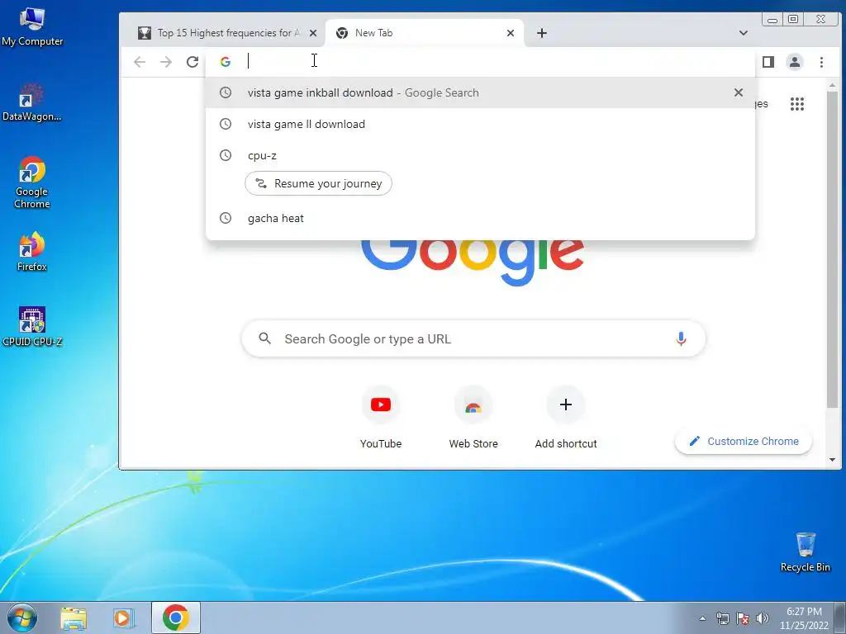Click the magnifier icon in search box
This screenshot has height=634, width=846.
[x=264, y=338]
